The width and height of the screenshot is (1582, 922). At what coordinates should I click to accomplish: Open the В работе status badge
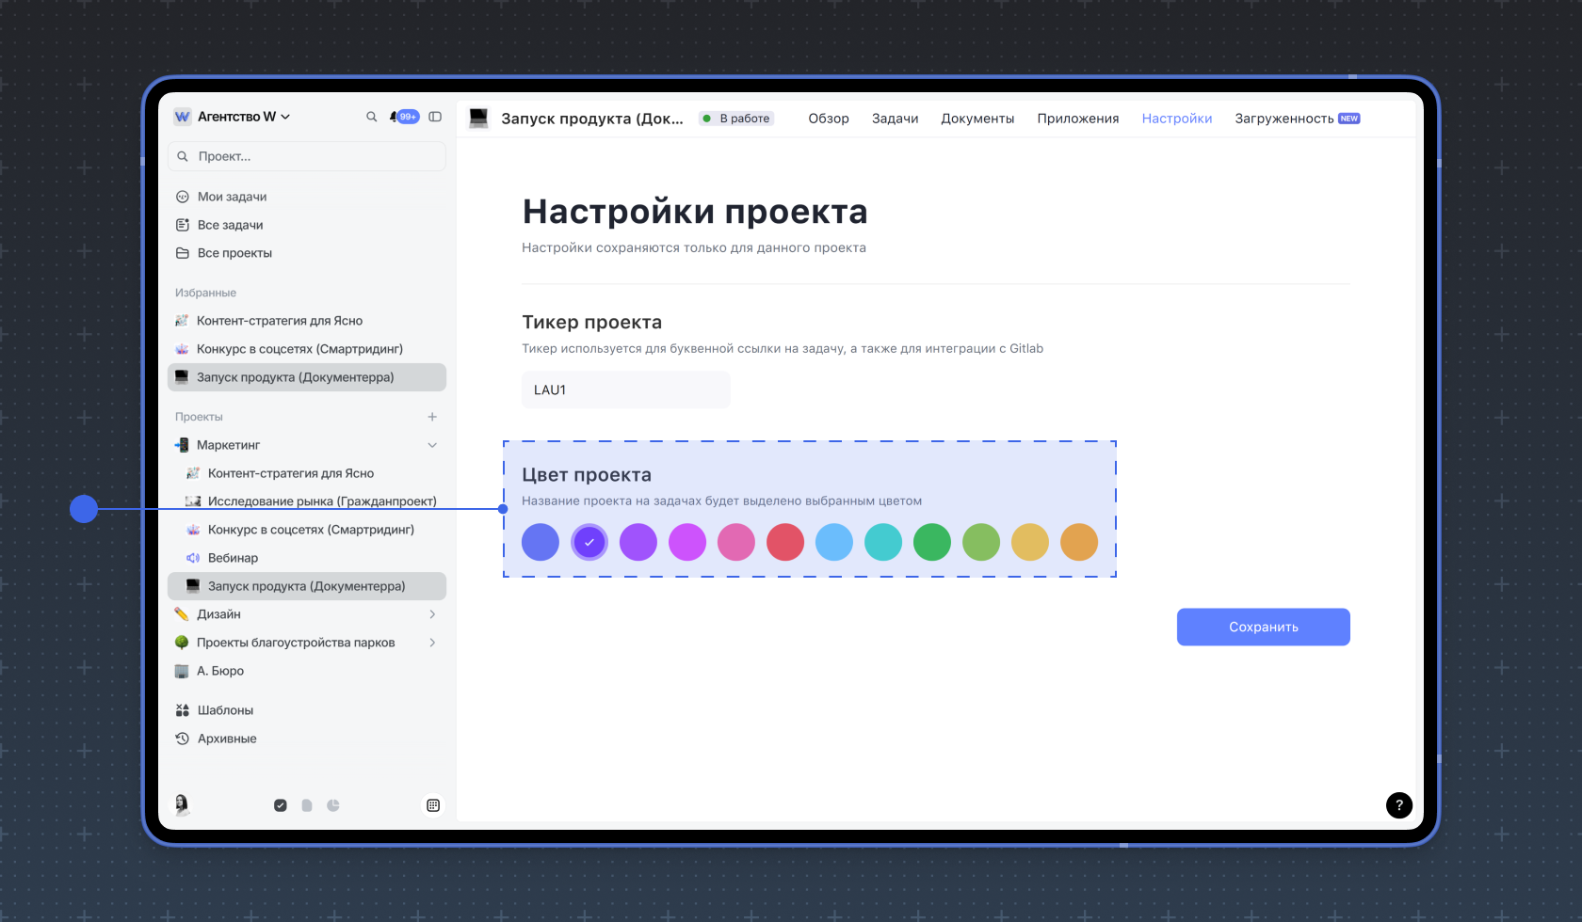(737, 119)
